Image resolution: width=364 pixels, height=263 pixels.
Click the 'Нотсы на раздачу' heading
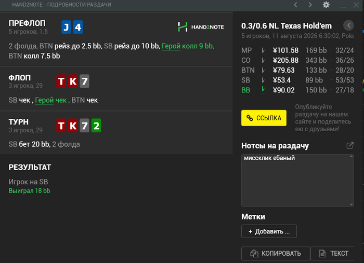point(275,146)
